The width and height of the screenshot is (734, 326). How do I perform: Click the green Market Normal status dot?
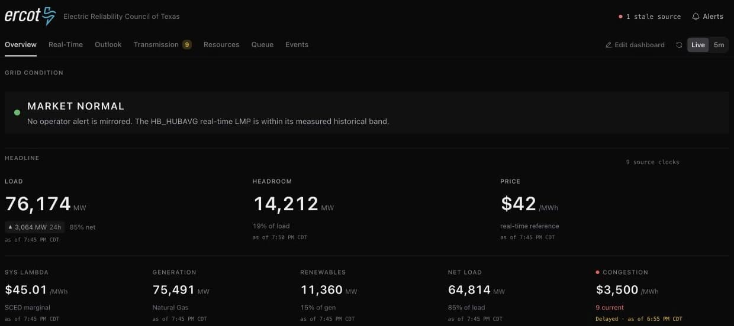coord(17,112)
